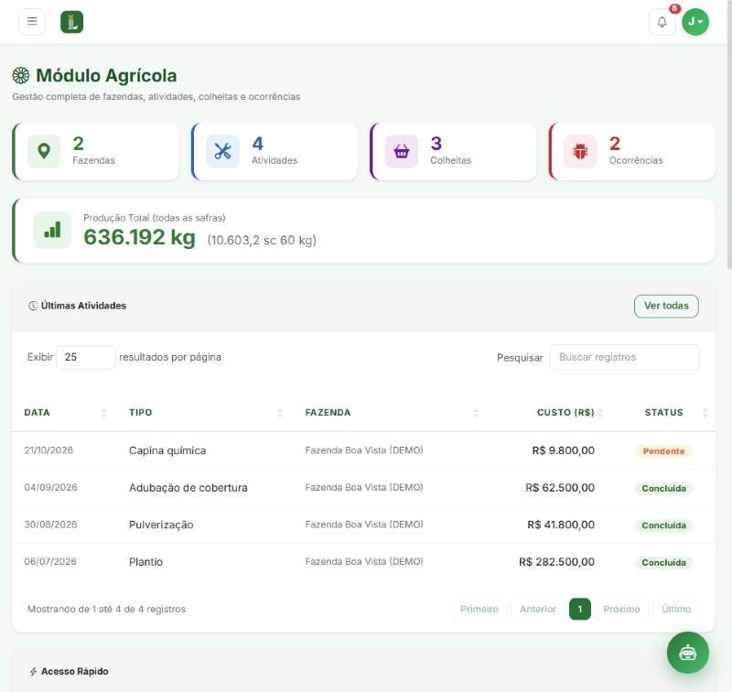Open the Fazendas card
The image size is (732, 692).
96,151
